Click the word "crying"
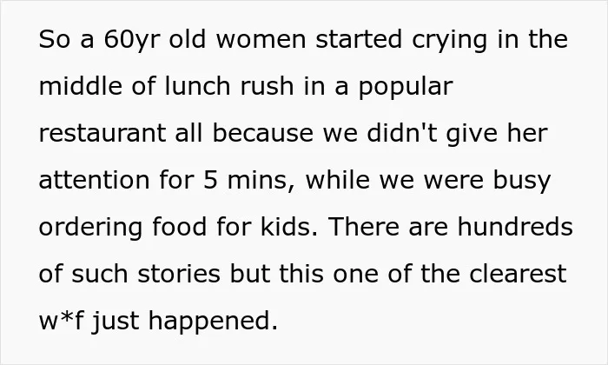This screenshot has width=608, height=365. point(449,41)
